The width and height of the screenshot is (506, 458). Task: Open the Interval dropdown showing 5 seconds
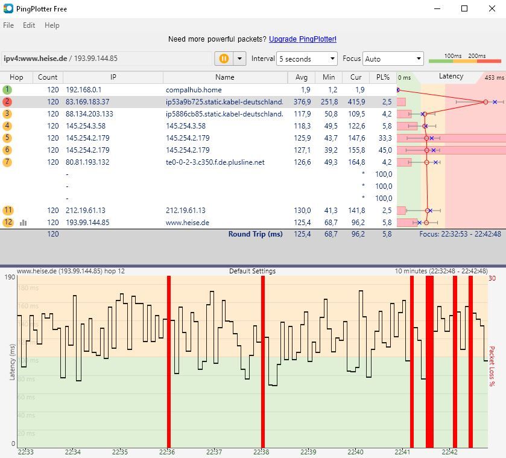(x=306, y=59)
